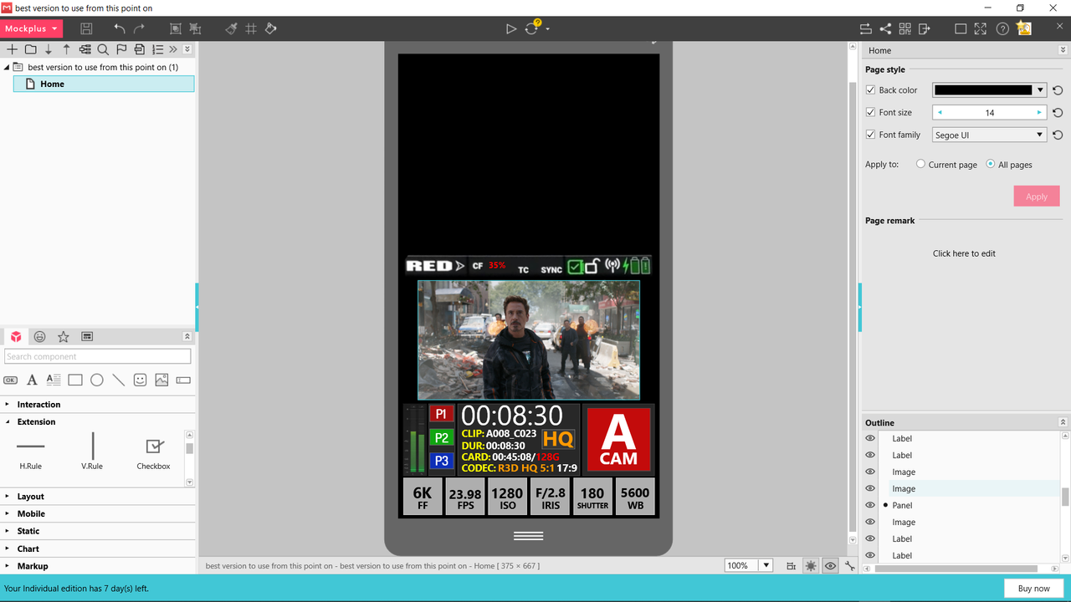The height and width of the screenshot is (602, 1071).
Task: Start the prototype preview with play icon
Action: [x=511, y=28]
